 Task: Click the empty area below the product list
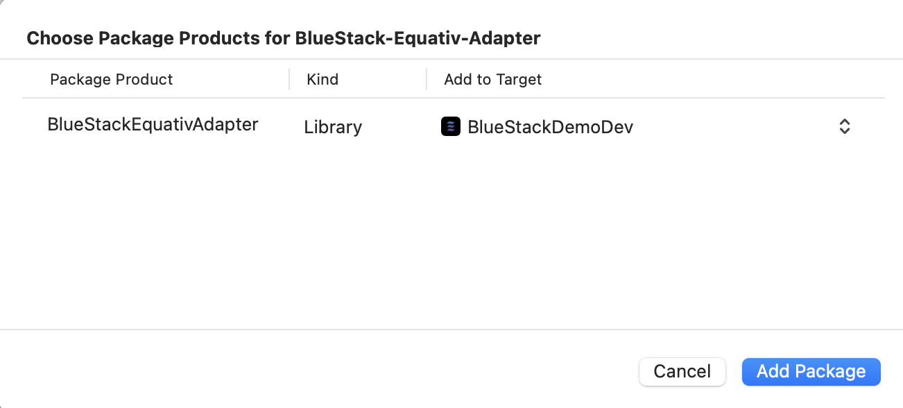[453, 236]
